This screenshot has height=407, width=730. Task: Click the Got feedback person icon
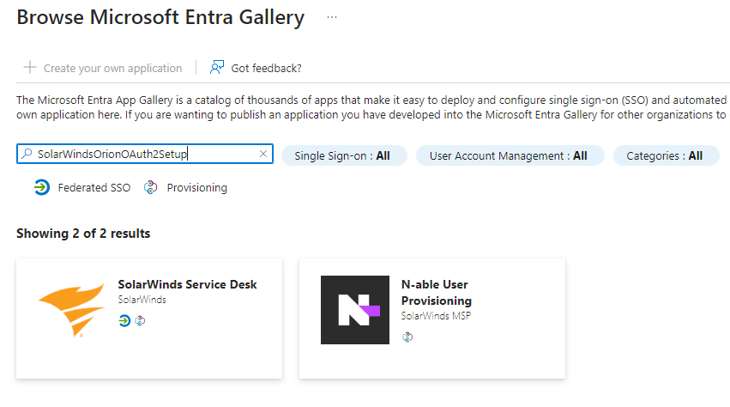coord(217,68)
